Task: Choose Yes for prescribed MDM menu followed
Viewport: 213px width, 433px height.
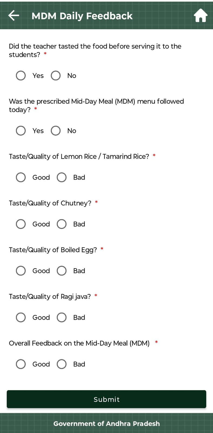Action: click(x=21, y=131)
